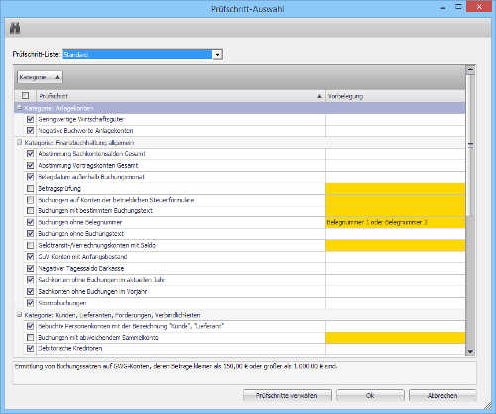
Task: Uncheck Buchungen ohne Buchungstext
Action: (30, 234)
